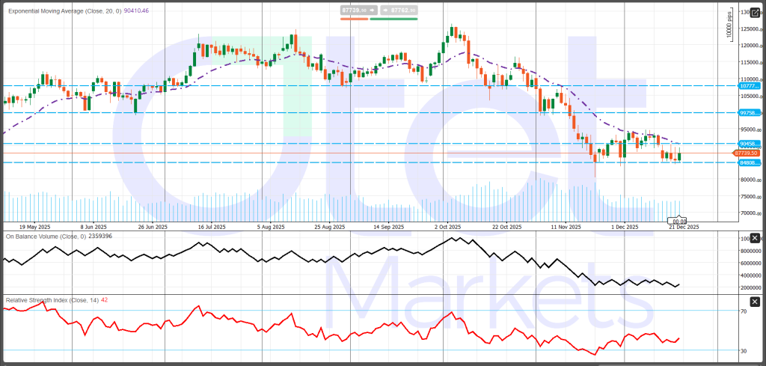This screenshot has width=766, height=366.
Task: Click the 00:00 countdown time marker
Action: (x=679, y=221)
